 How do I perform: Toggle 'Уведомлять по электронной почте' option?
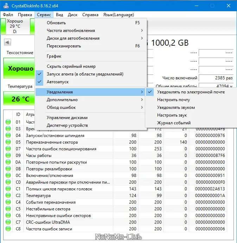(x=191, y=92)
